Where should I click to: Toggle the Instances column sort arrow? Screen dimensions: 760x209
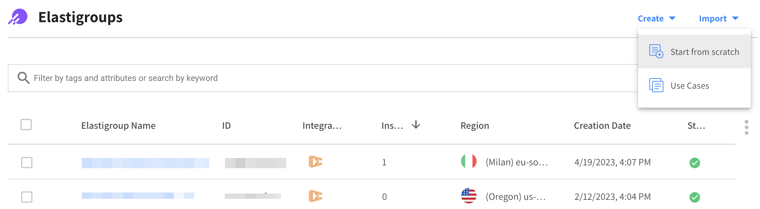(416, 125)
